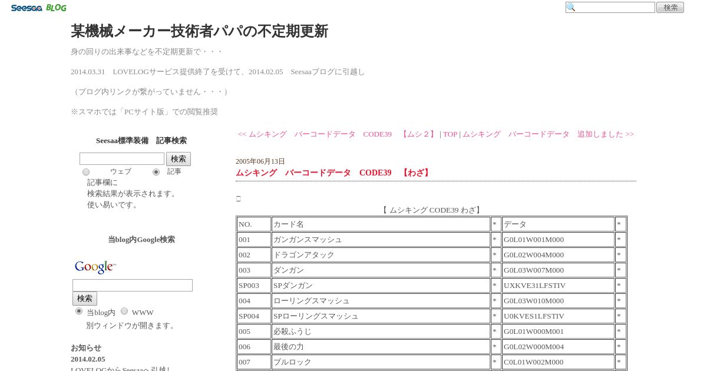Viewport: 707px width, 371px height.
Task: Click the Google logo in sidebar
Action: pos(95,267)
